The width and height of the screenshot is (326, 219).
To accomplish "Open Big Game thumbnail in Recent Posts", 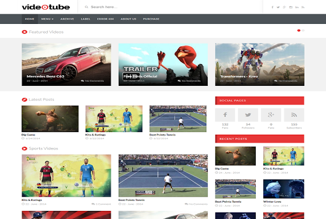I will coord(235,156).
